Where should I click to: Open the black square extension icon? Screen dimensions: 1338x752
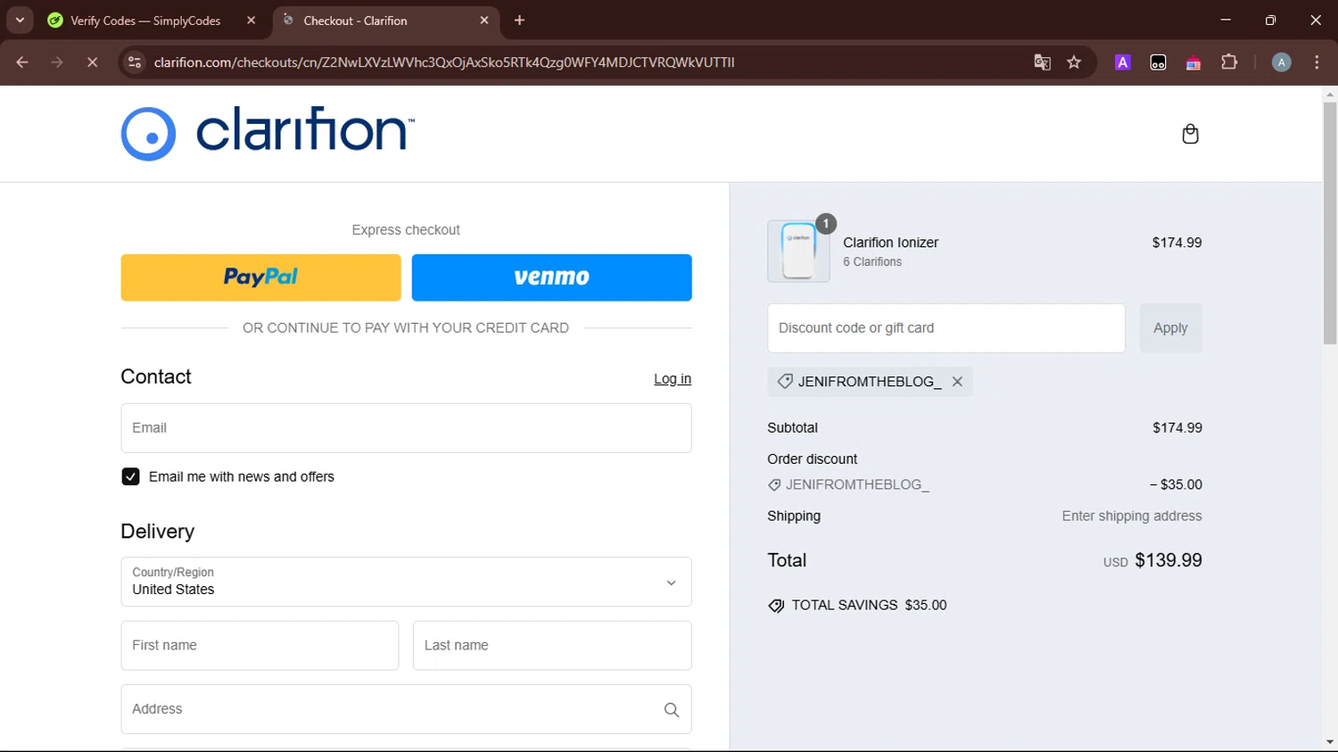[x=1158, y=62]
